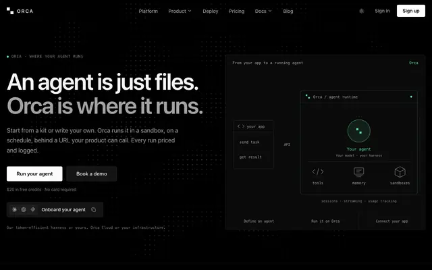Select the second swirl agent icon
The width and height of the screenshot is (432, 270).
tap(24, 209)
